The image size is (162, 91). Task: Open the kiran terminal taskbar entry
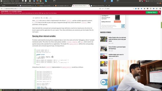pos(43,90)
